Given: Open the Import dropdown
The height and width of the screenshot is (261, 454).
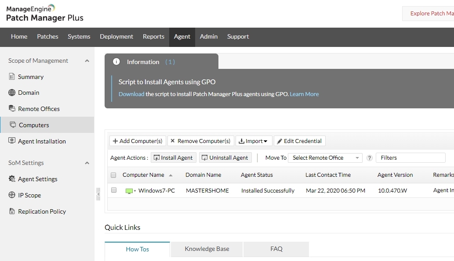Looking at the screenshot, I should [254, 141].
